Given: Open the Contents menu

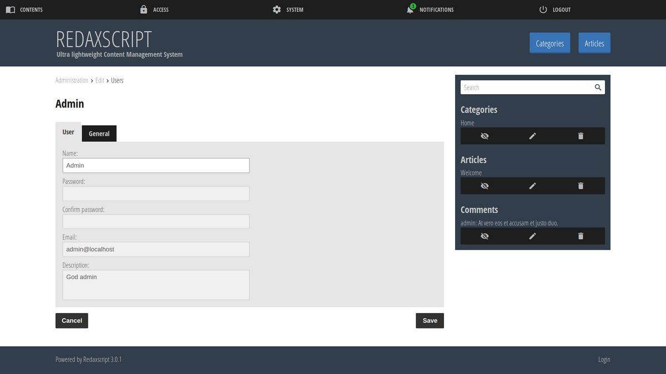Looking at the screenshot, I should coord(24,9).
